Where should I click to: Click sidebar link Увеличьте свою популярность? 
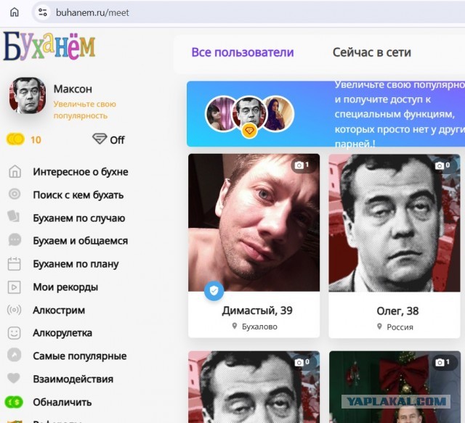coord(84,110)
